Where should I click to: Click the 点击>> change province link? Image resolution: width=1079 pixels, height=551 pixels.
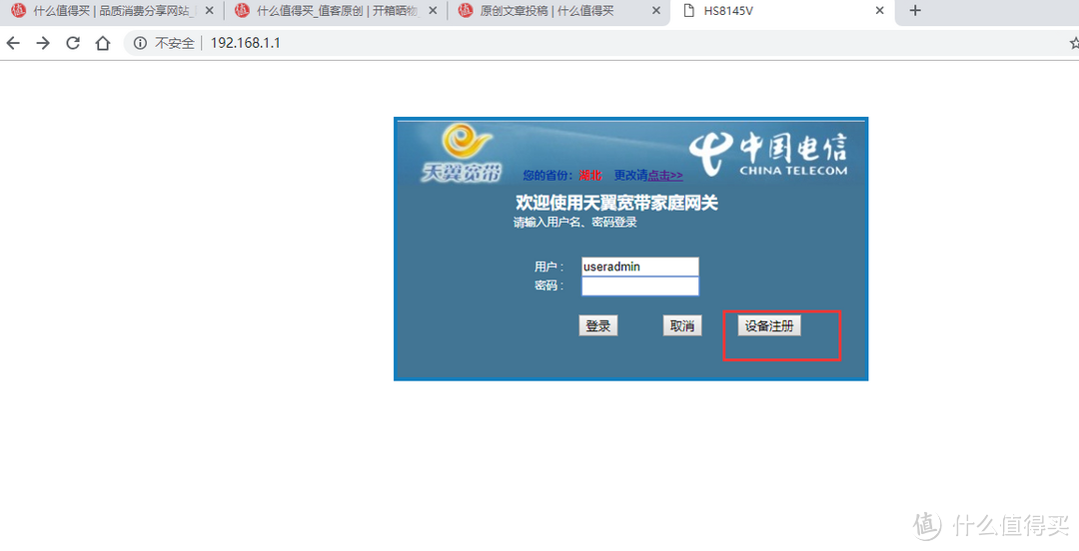[665, 176]
